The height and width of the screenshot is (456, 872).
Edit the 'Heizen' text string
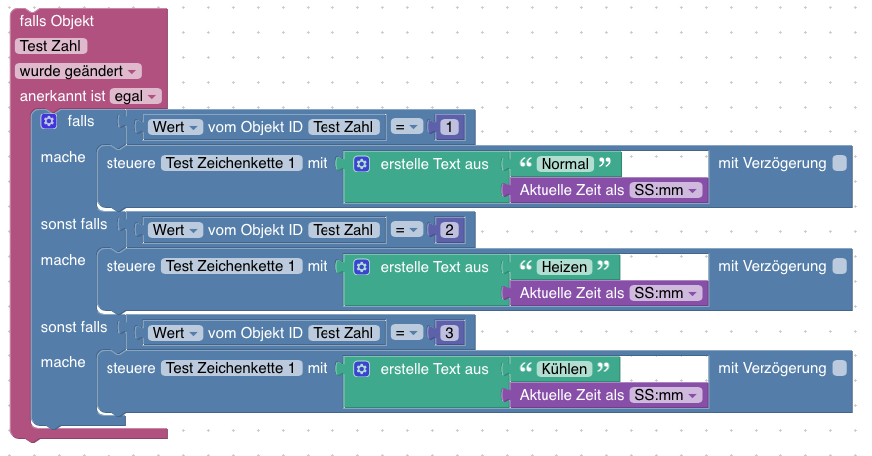coord(563,267)
